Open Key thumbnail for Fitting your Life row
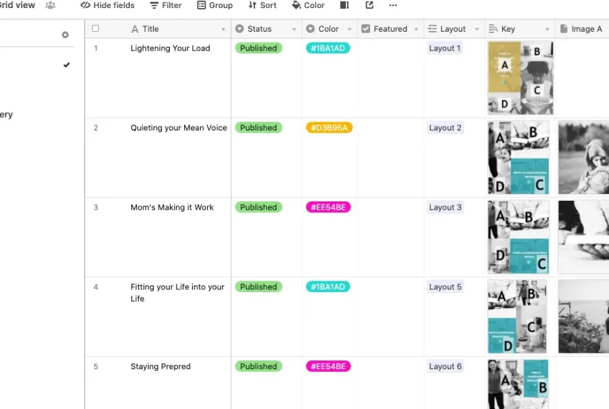This screenshot has height=409, width=609. point(518,316)
